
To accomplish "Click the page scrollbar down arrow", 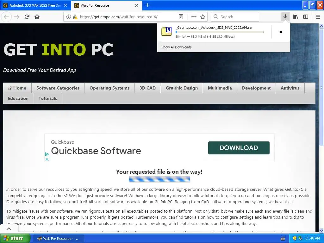I will click(x=321, y=231).
